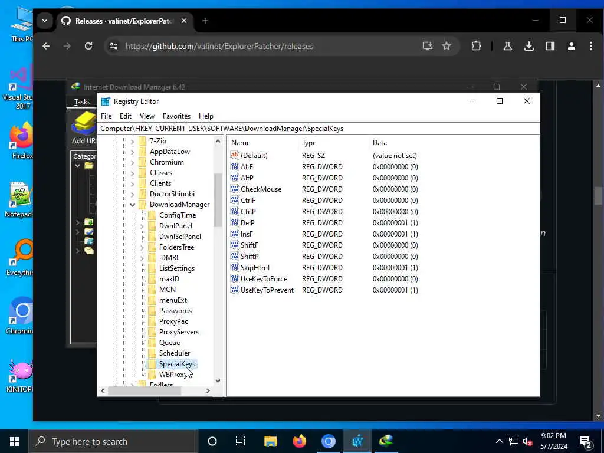
Task: Switch to the ExplorerPatcher Releases tab
Action: pos(123,21)
